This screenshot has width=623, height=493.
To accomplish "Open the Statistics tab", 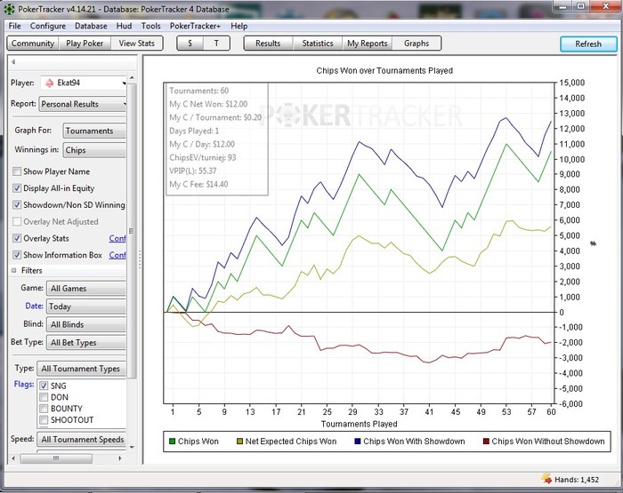I will click(318, 44).
